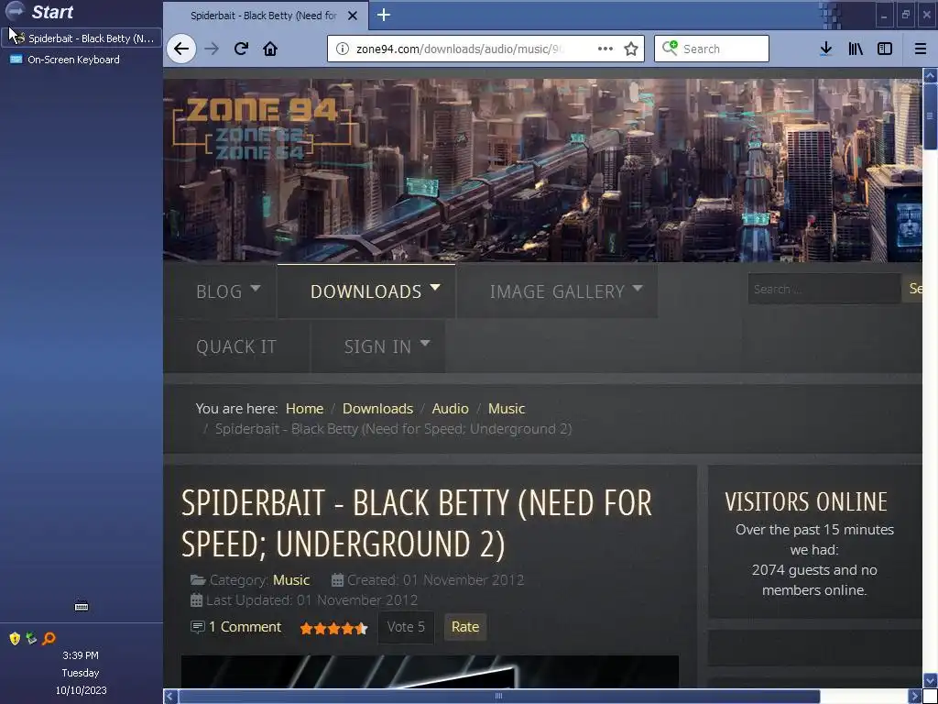
Task: Open the page actions three-dot menu
Action: pyautogui.click(x=605, y=49)
